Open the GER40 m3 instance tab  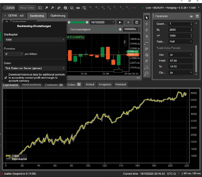14,16
